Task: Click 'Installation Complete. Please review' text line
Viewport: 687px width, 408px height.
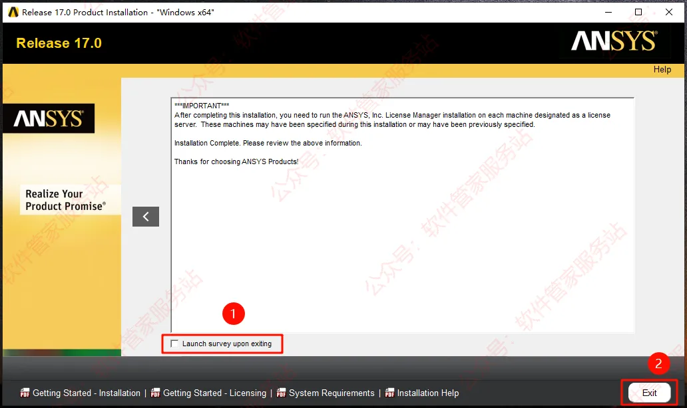Action: (268, 143)
